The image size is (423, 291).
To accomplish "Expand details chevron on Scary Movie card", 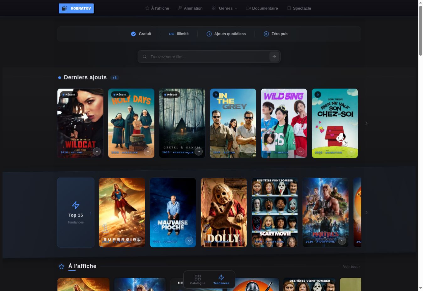I will pos(291,241).
